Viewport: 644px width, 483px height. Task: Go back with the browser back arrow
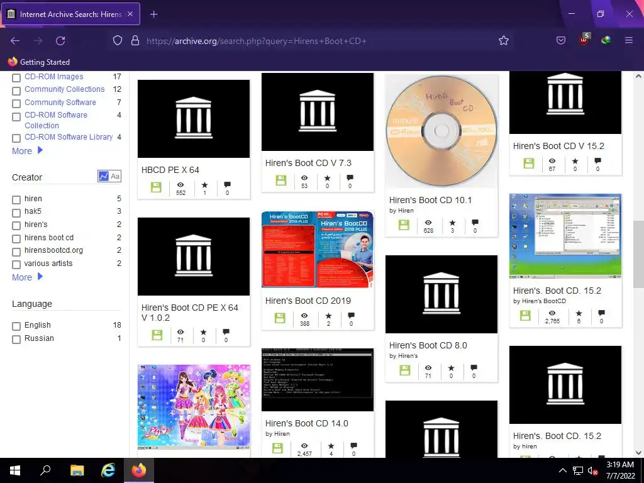(x=15, y=41)
